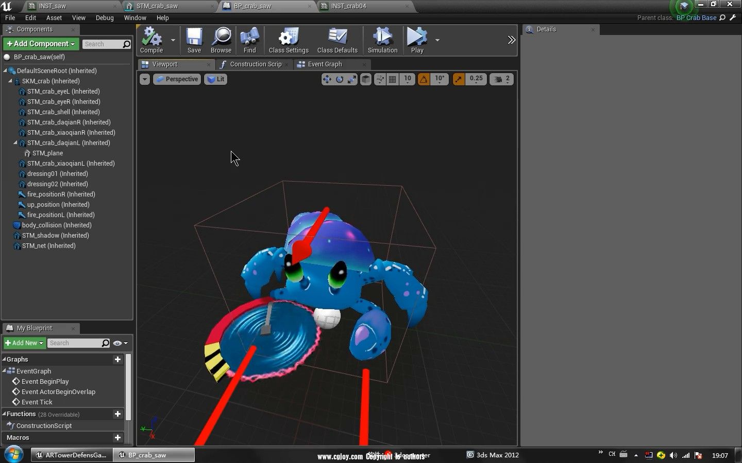Open viewport options dropdown arrow
The image size is (742, 463).
coord(145,79)
